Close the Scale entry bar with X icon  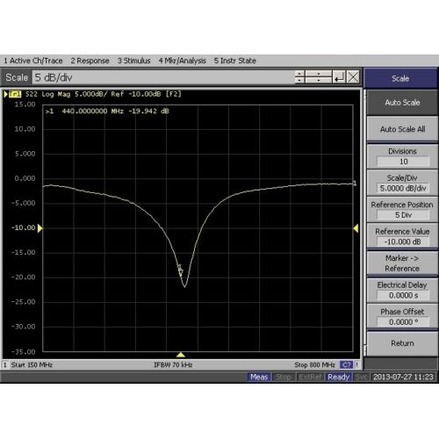(353, 77)
